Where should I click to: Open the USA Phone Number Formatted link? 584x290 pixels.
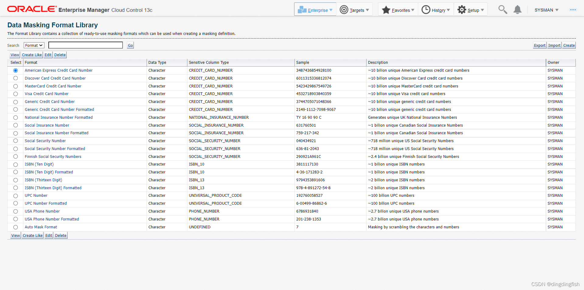52,219
